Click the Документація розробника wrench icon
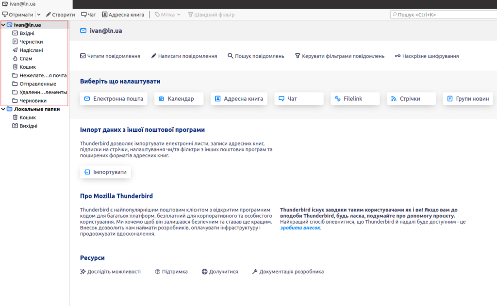This screenshot has width=497, height=306. [254, 272]
